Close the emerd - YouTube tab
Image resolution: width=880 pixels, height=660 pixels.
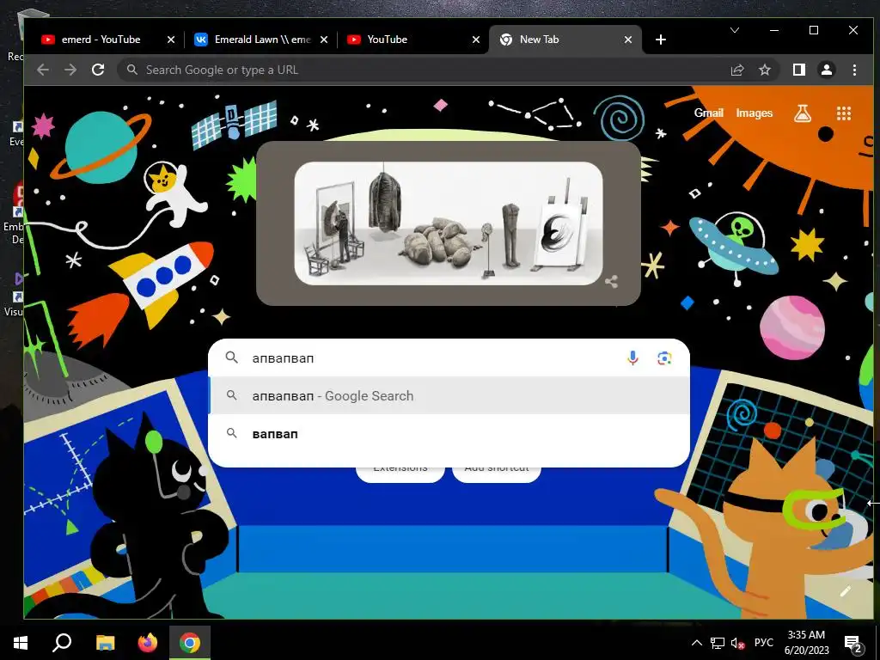[x=171, y=40]
